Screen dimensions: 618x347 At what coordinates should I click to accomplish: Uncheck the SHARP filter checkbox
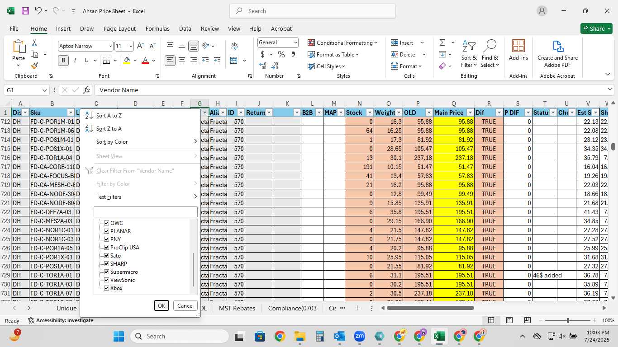(107, 264)
